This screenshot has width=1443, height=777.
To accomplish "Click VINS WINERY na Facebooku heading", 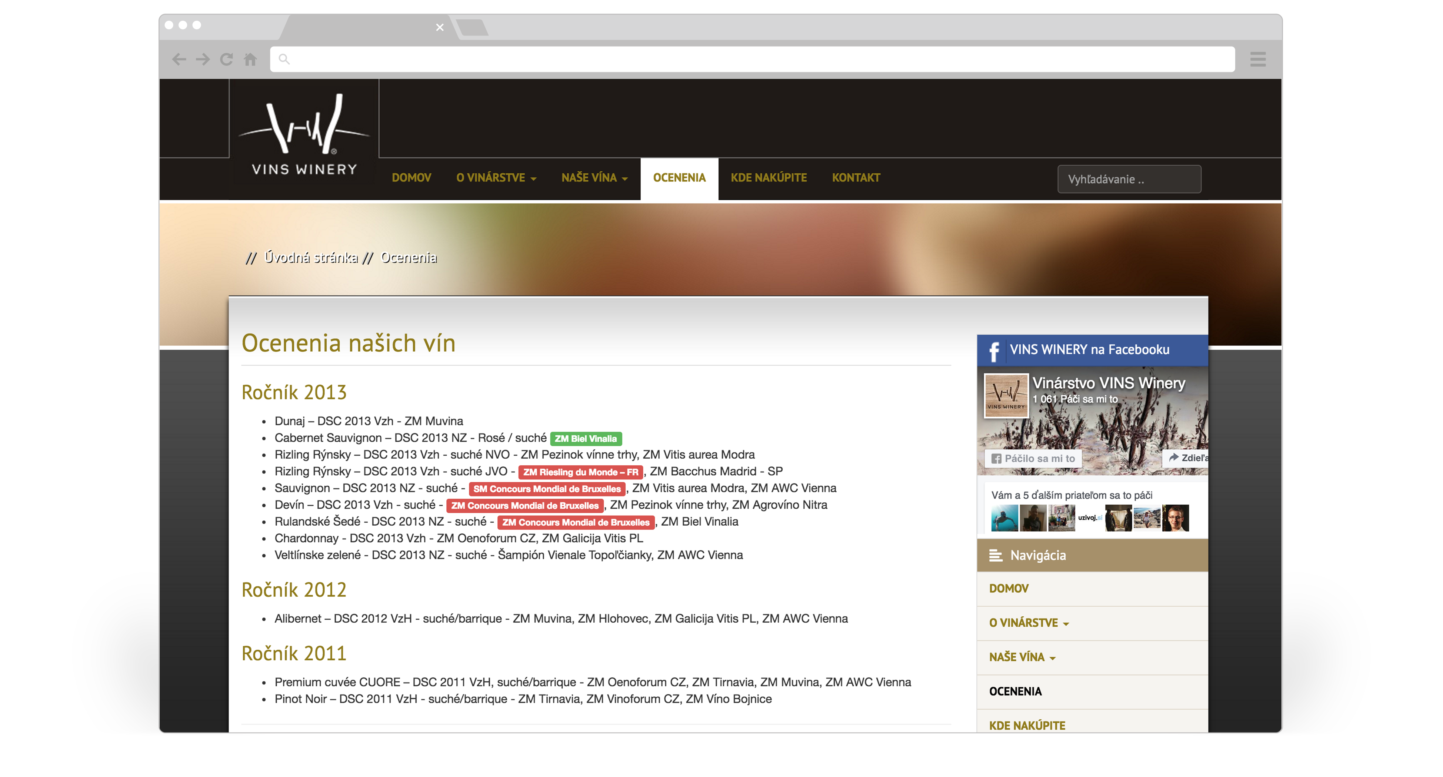I will point(1090,350).
